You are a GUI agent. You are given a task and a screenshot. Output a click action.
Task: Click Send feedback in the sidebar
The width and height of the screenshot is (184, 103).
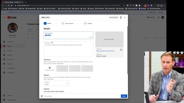(x=12, y=100)
